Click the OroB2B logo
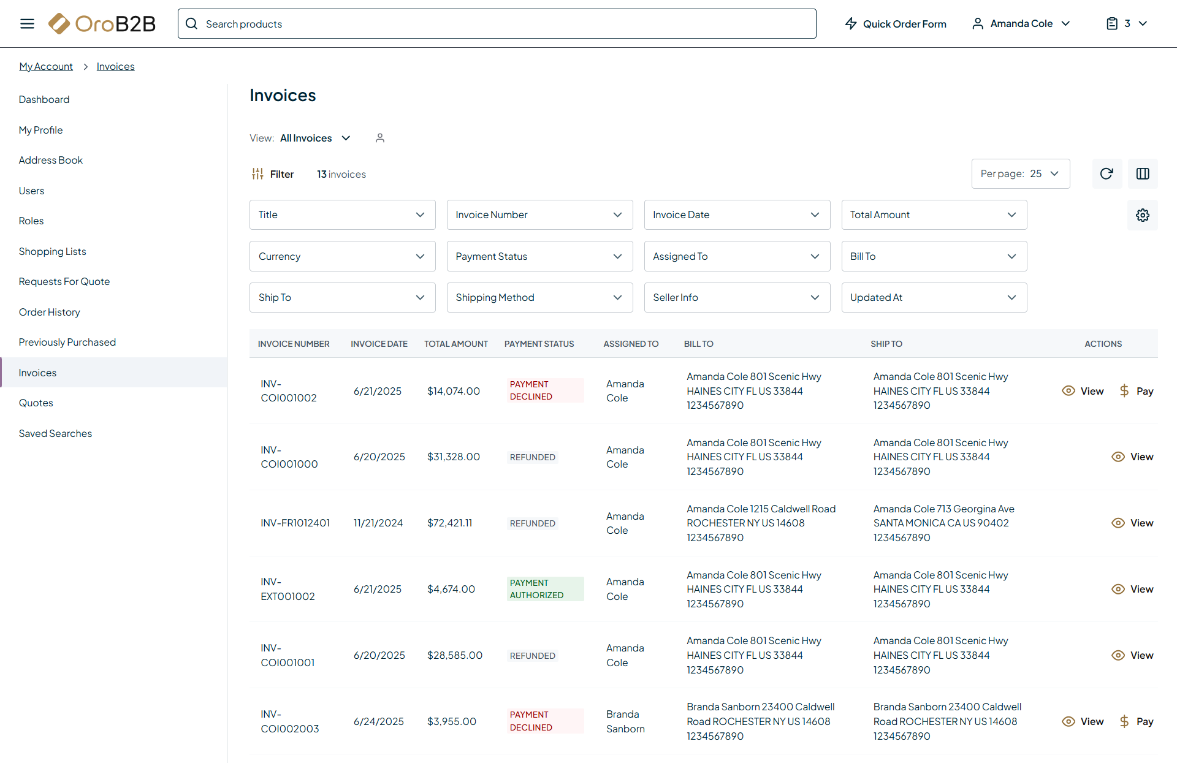The width and height of the screenshot is (1177, 763). [x=102, y=24]
